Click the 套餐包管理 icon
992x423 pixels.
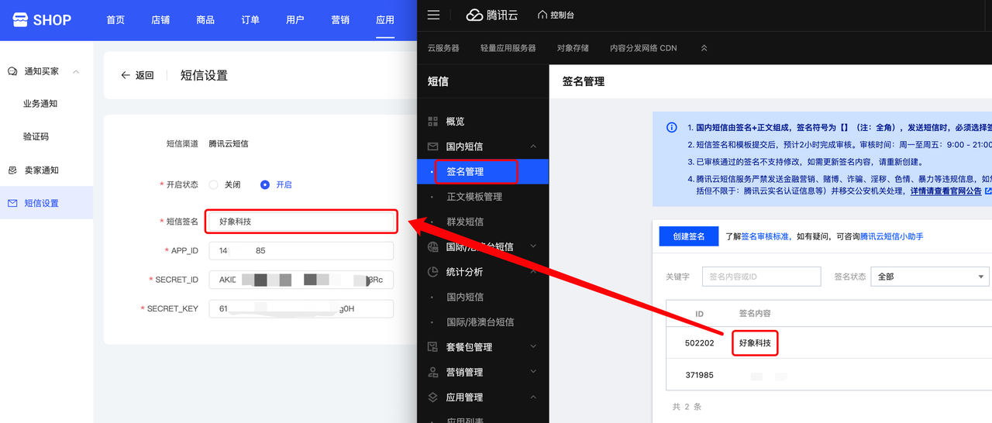pyautogui.click(x=433, y=347)
